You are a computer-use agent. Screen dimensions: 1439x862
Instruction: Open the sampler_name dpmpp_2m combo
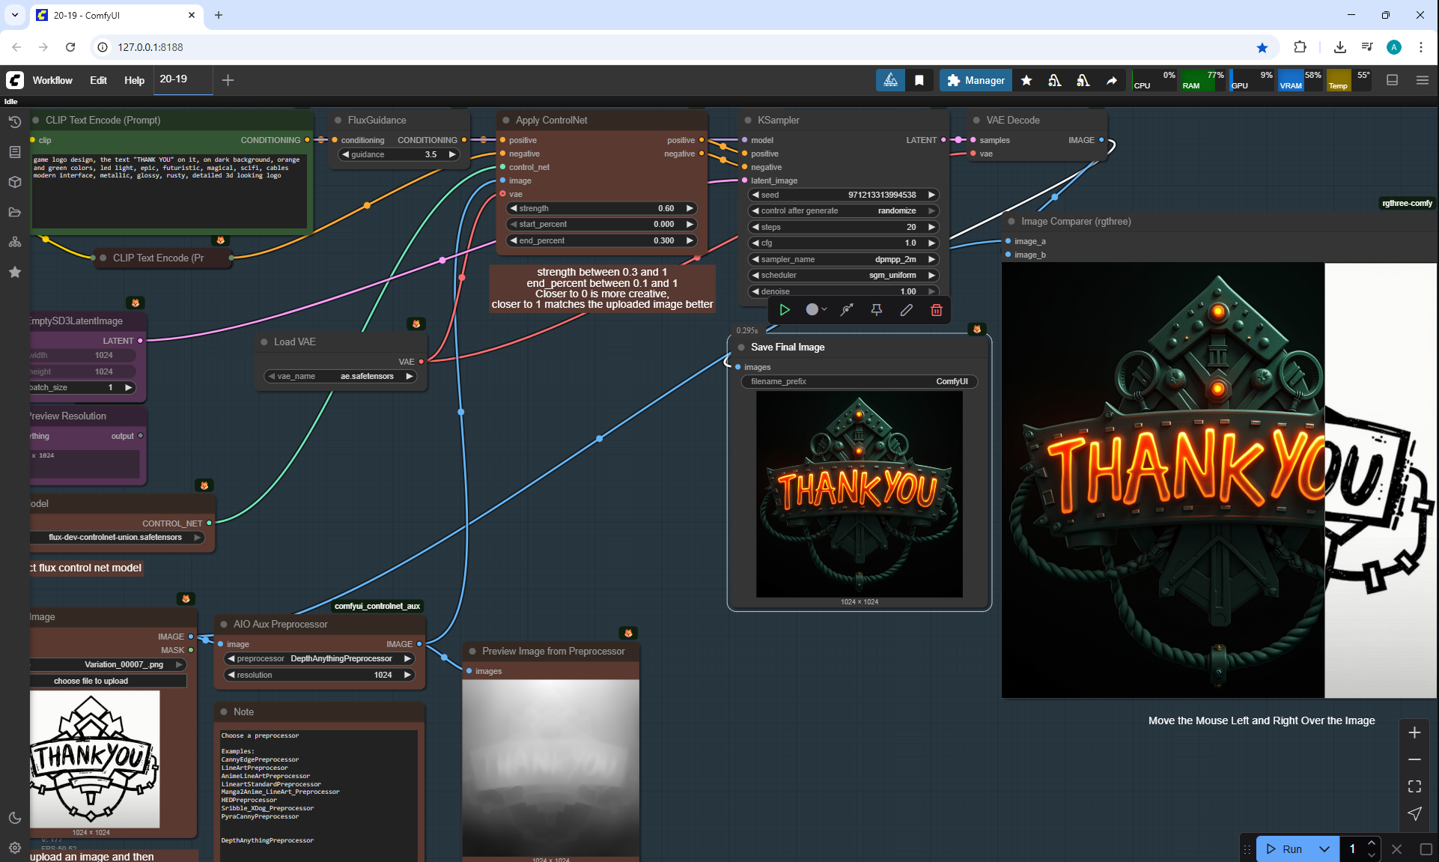click(x=843, y=259)
